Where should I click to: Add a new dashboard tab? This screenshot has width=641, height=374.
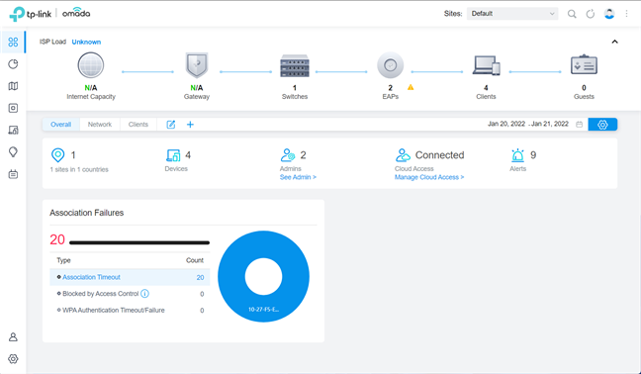click(x=190, y=125)
